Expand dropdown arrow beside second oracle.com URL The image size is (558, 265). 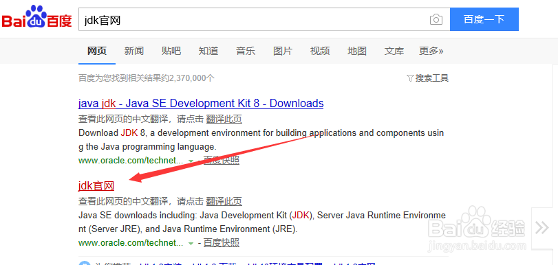[191, 243]
